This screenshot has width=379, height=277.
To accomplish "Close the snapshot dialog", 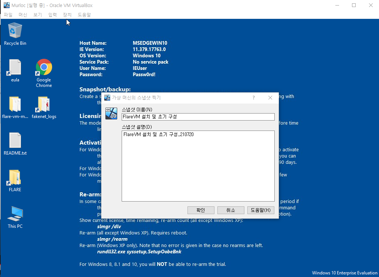I will (270, 98).
